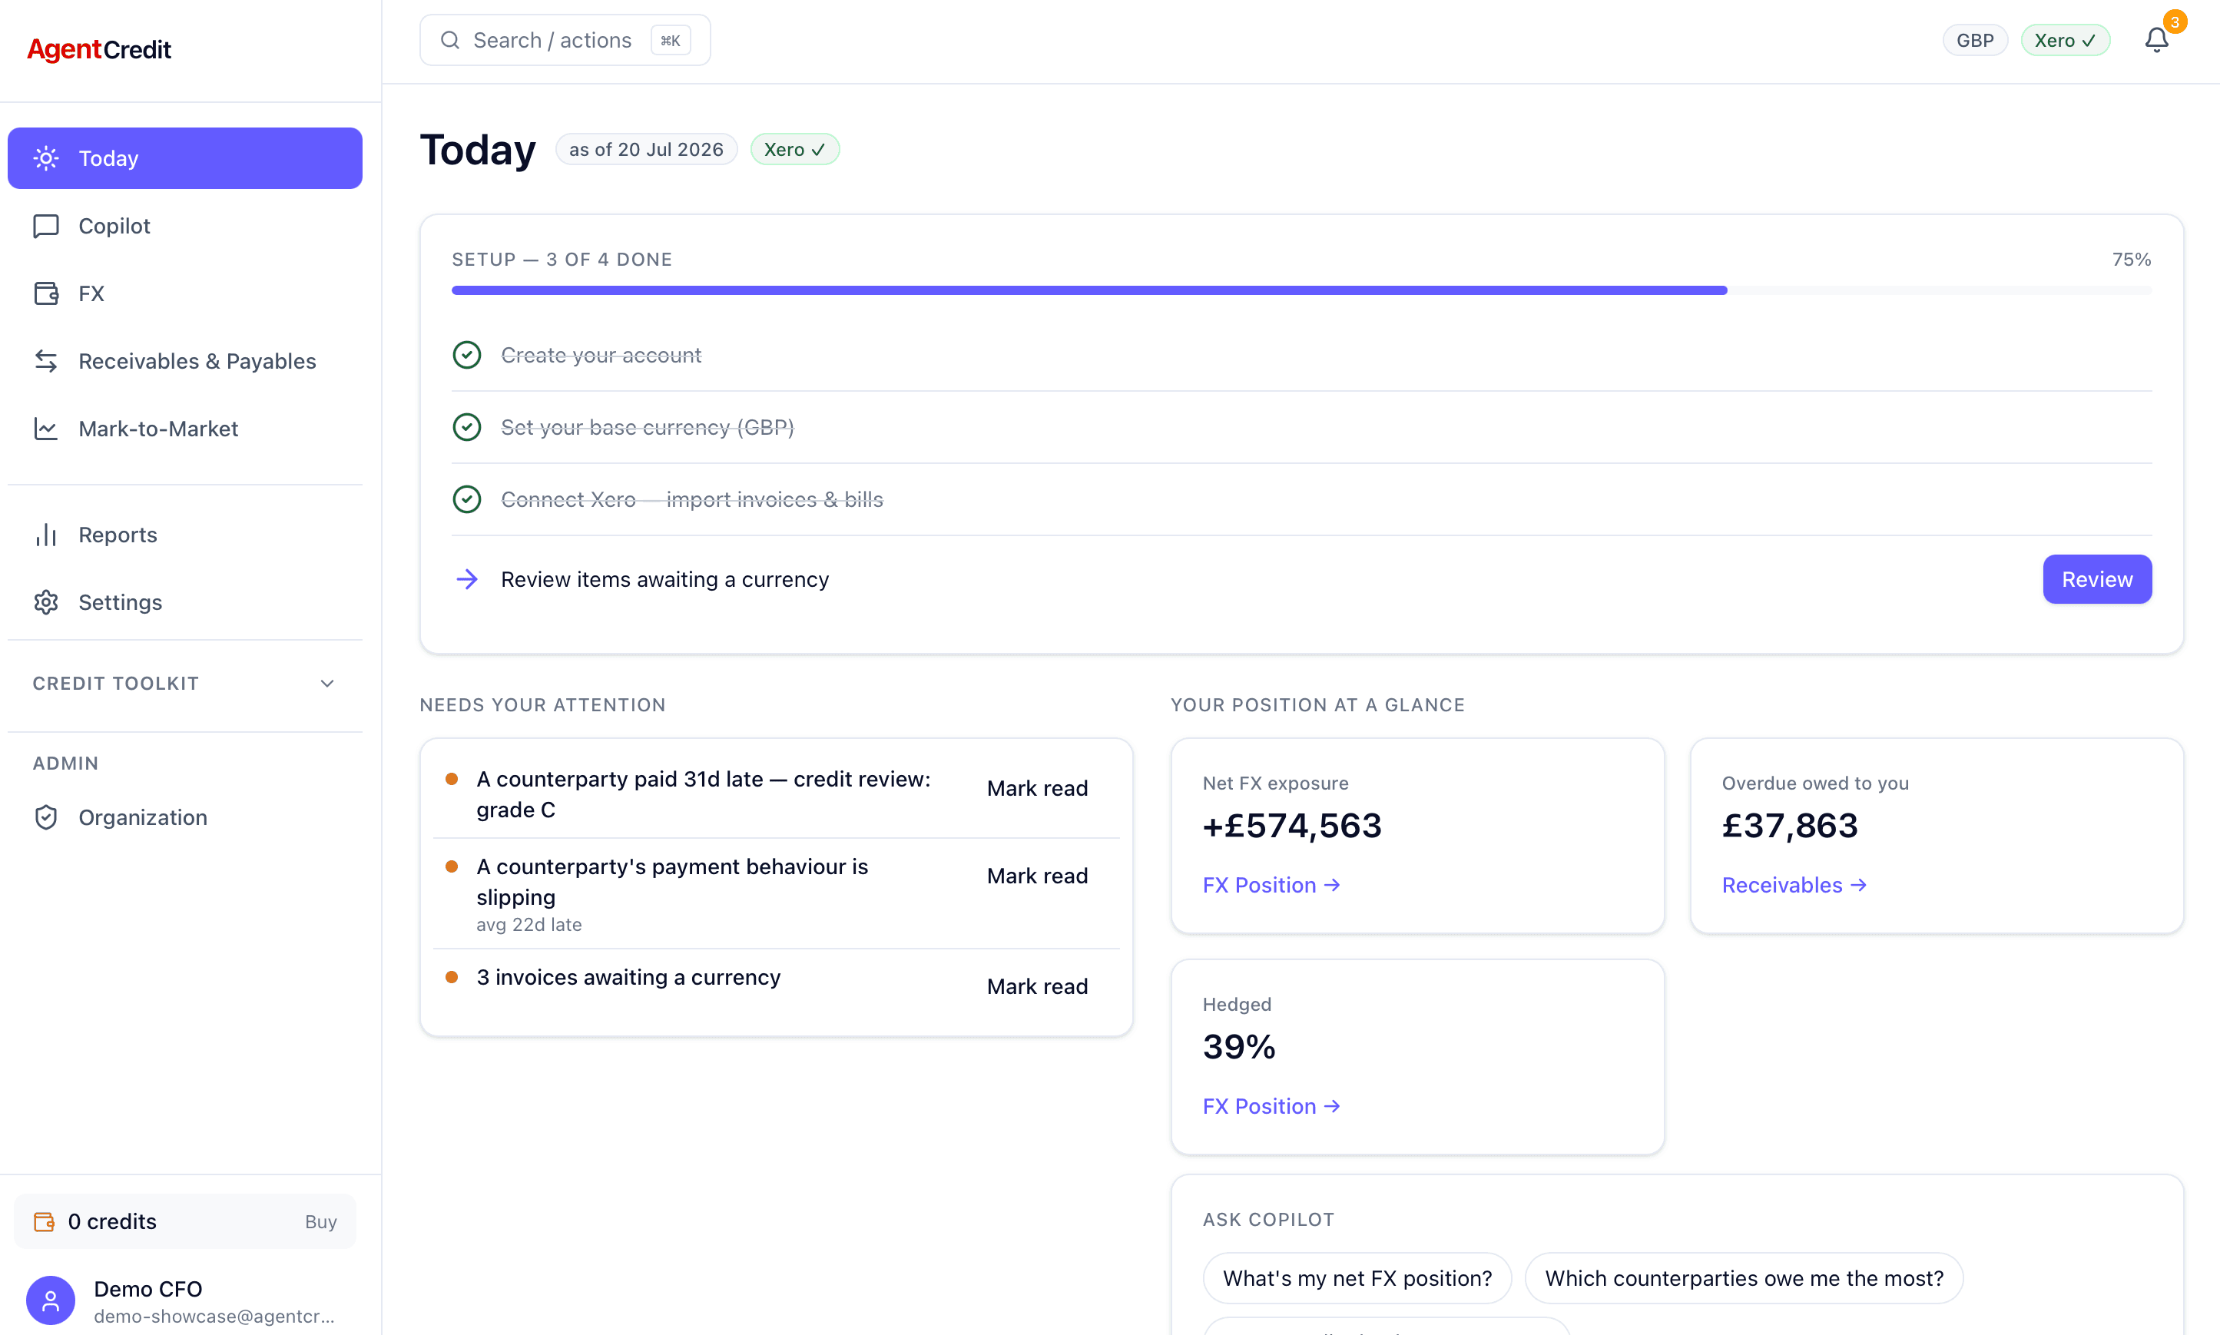Click orange dot beside paid 31d late alert
Viewport: 2220px width, 1335px height.
pyautogui.click(x=452, y=779)
